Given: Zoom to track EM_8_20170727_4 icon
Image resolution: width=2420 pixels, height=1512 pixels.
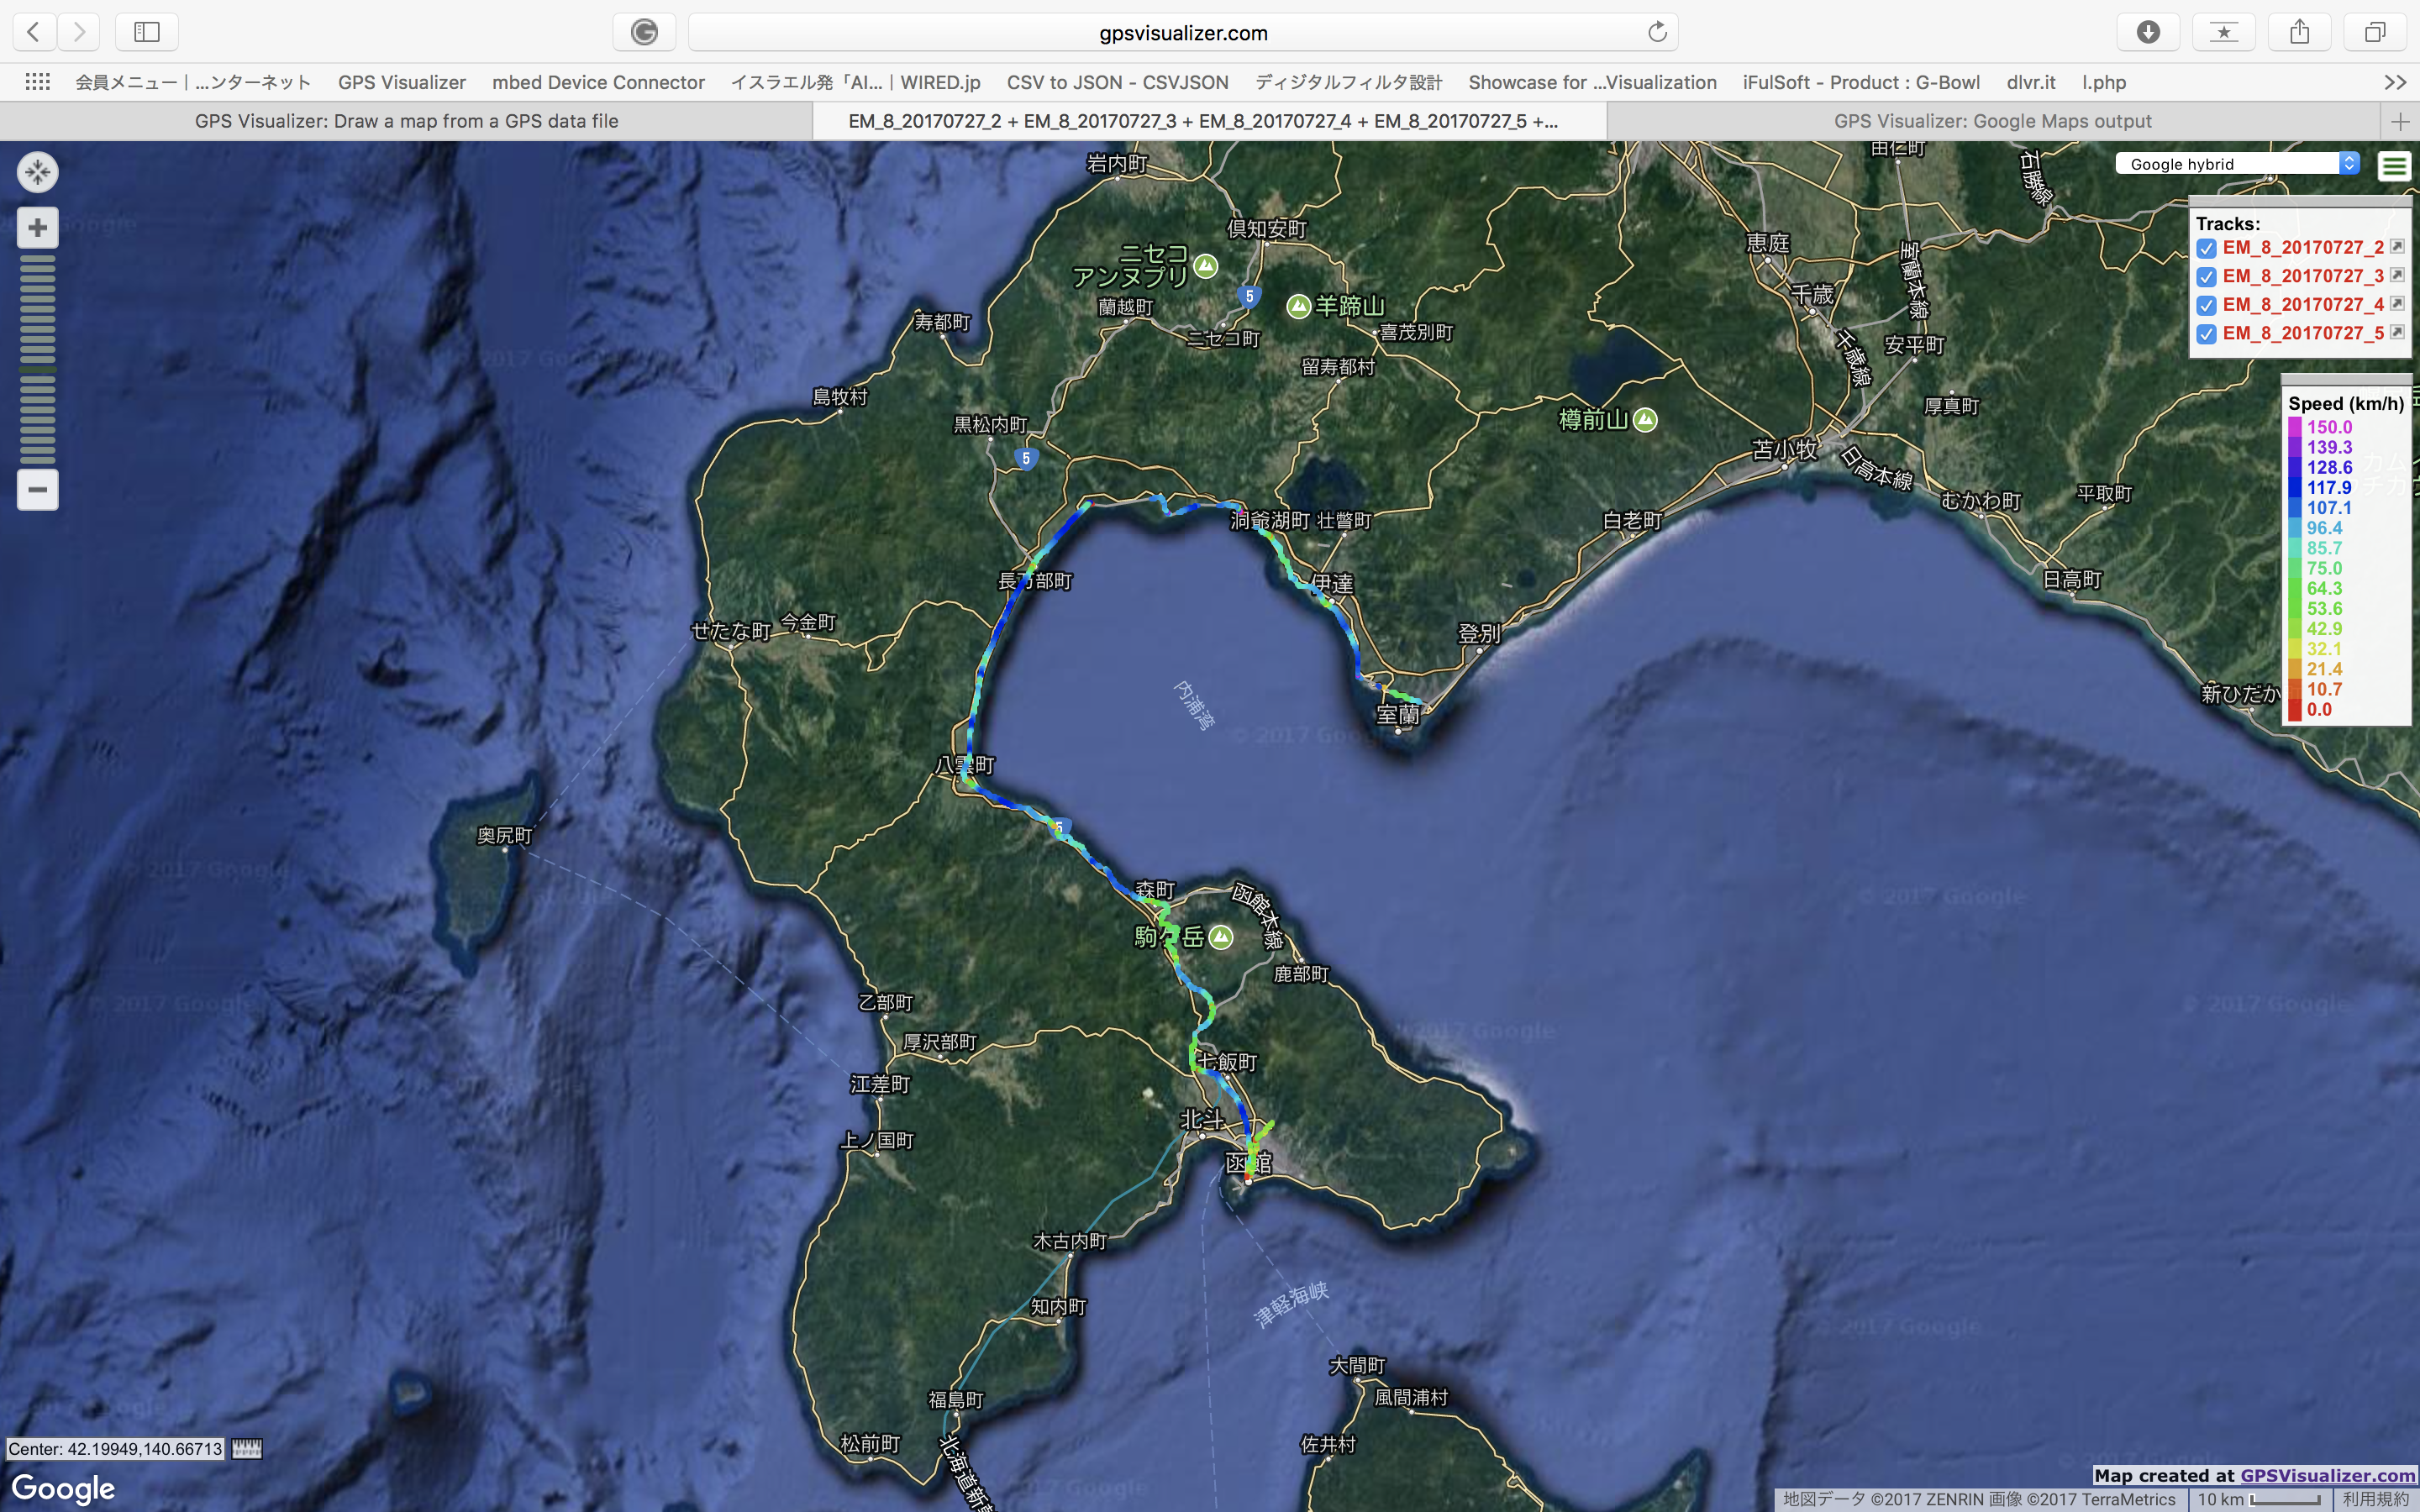Looking at the screenshot, I should pyautogui.click(x=2397, y=303).
